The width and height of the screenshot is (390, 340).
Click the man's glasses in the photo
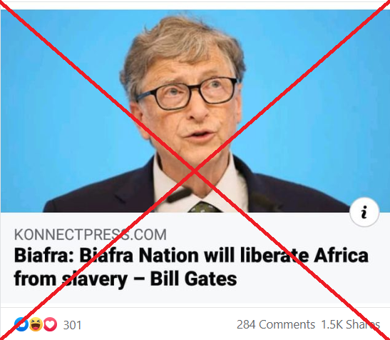pos(187,94)
